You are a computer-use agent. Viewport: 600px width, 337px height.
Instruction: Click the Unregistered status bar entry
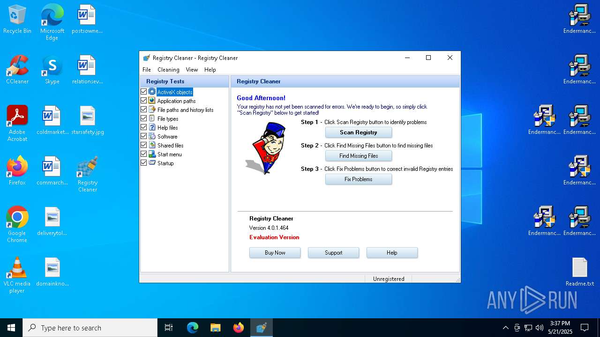pos(389,278)
